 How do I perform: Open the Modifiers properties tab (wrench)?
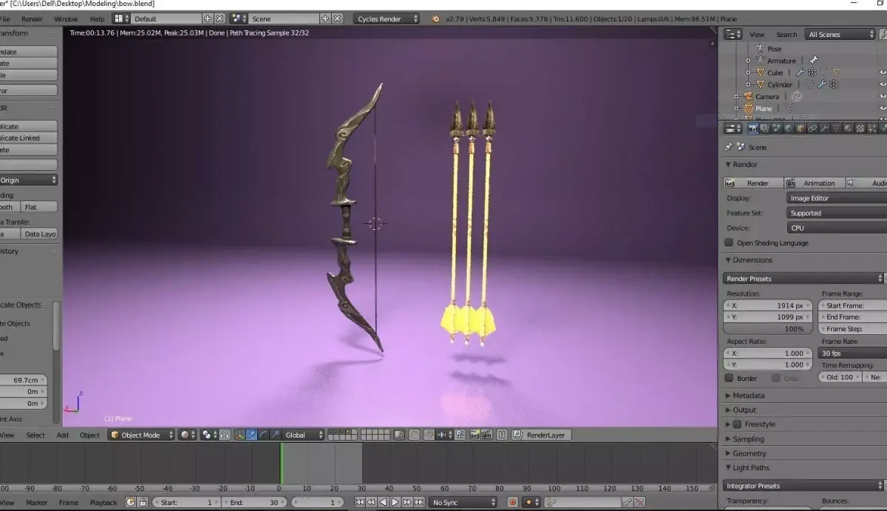point(824,128)
